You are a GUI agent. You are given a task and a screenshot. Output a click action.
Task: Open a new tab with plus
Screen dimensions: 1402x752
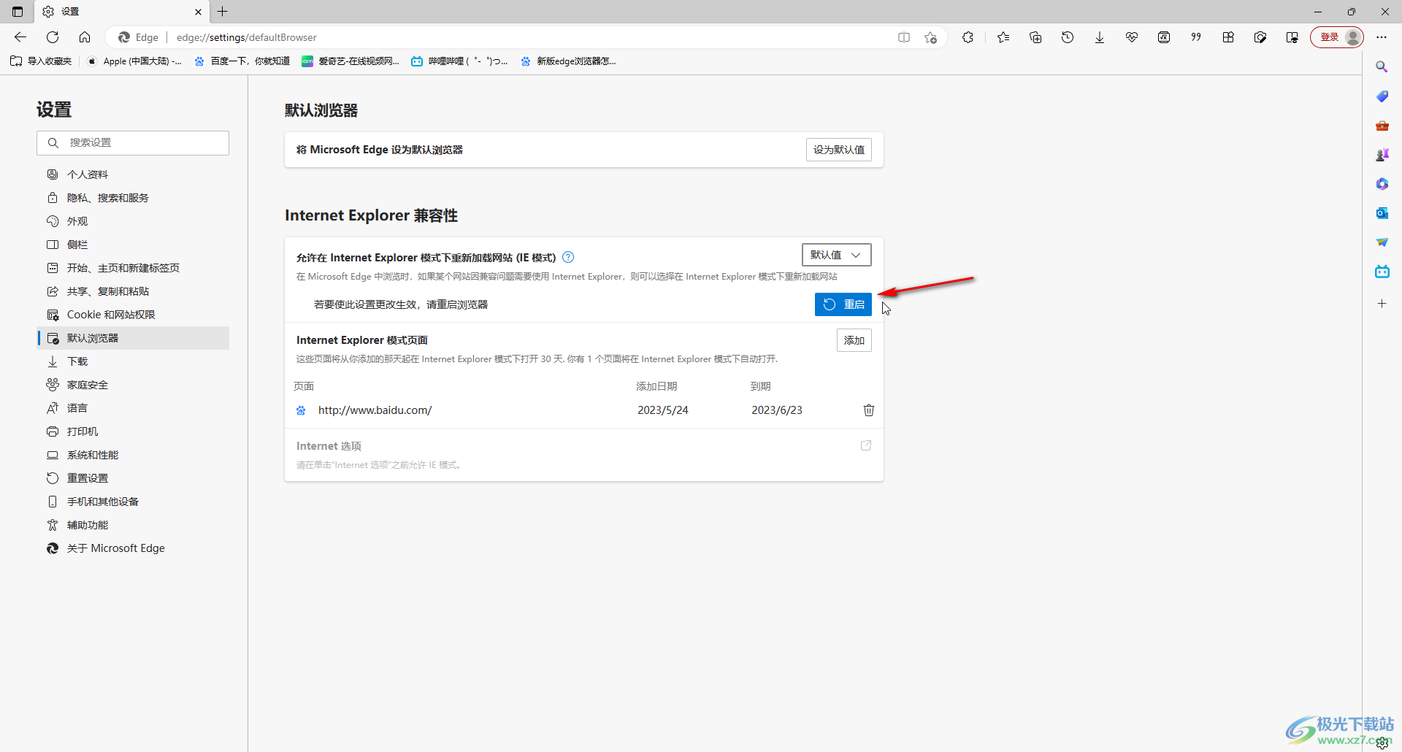point(223,12)
